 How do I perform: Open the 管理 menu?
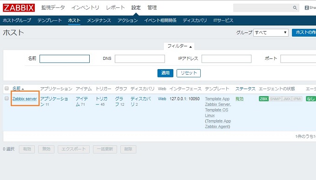(152, 7)
